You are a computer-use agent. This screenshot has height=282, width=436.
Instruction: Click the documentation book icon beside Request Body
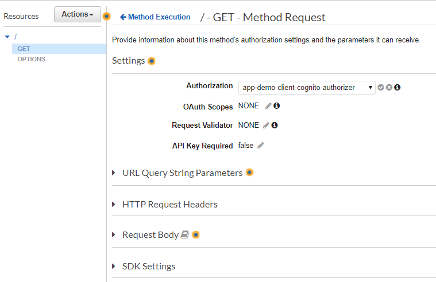184,235
